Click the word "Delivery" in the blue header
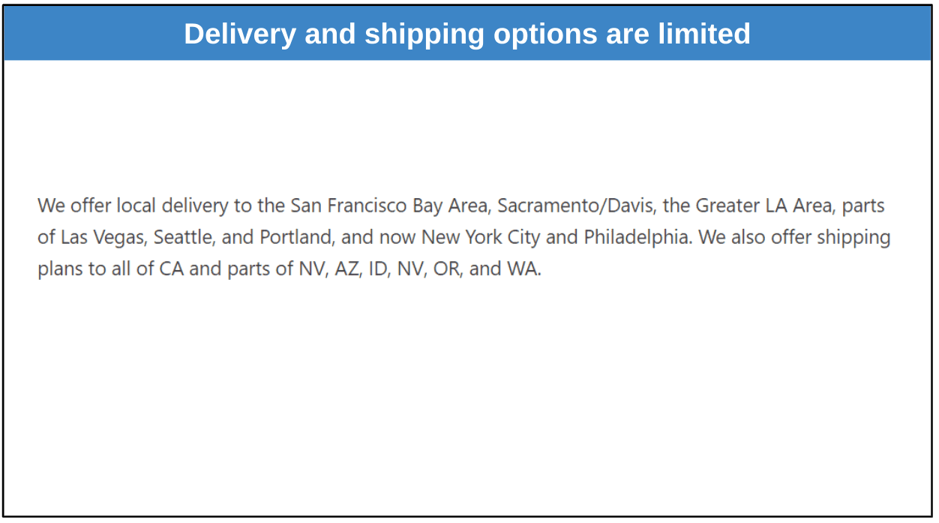This screenshot has width=939, height=523. point(240,35)
